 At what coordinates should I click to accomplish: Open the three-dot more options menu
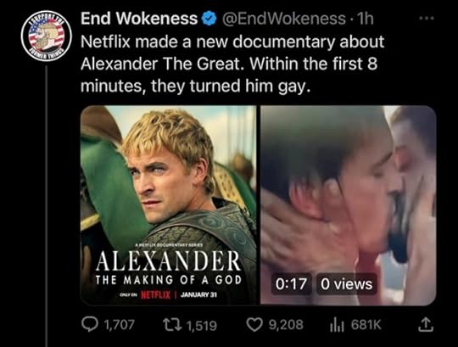coord(427,18)
